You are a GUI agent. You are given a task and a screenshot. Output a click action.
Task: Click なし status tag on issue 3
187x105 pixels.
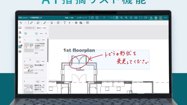(x=38, y=82)
